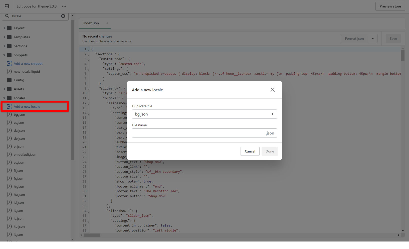Open the Duplicate file dropdown

[204, 114]
